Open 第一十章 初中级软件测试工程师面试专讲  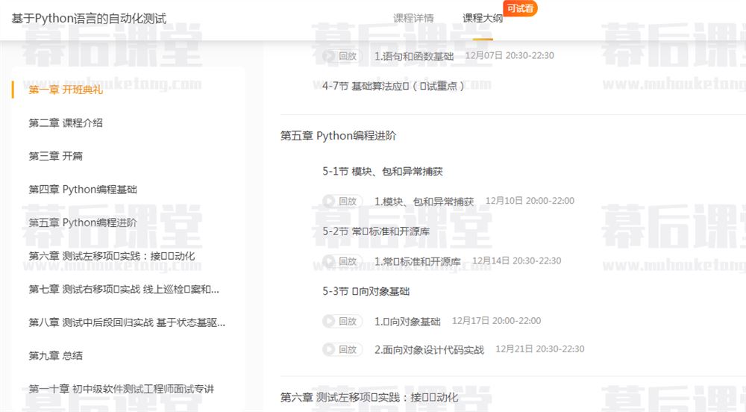click(122, 389)
